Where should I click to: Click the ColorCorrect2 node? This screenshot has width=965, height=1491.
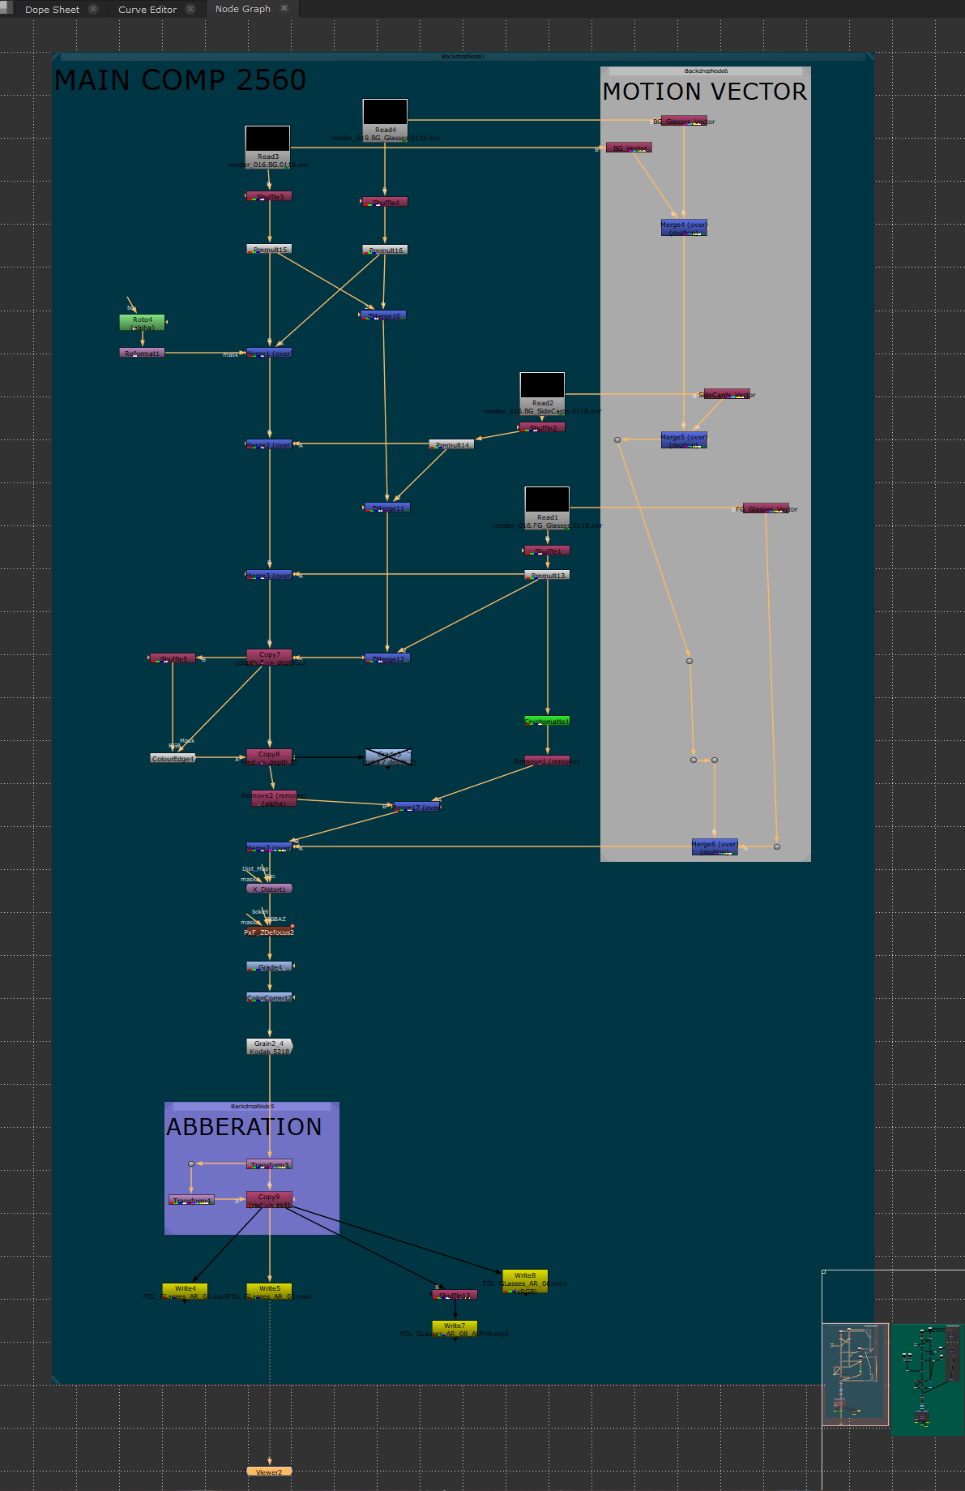click(x=269, y=997)
